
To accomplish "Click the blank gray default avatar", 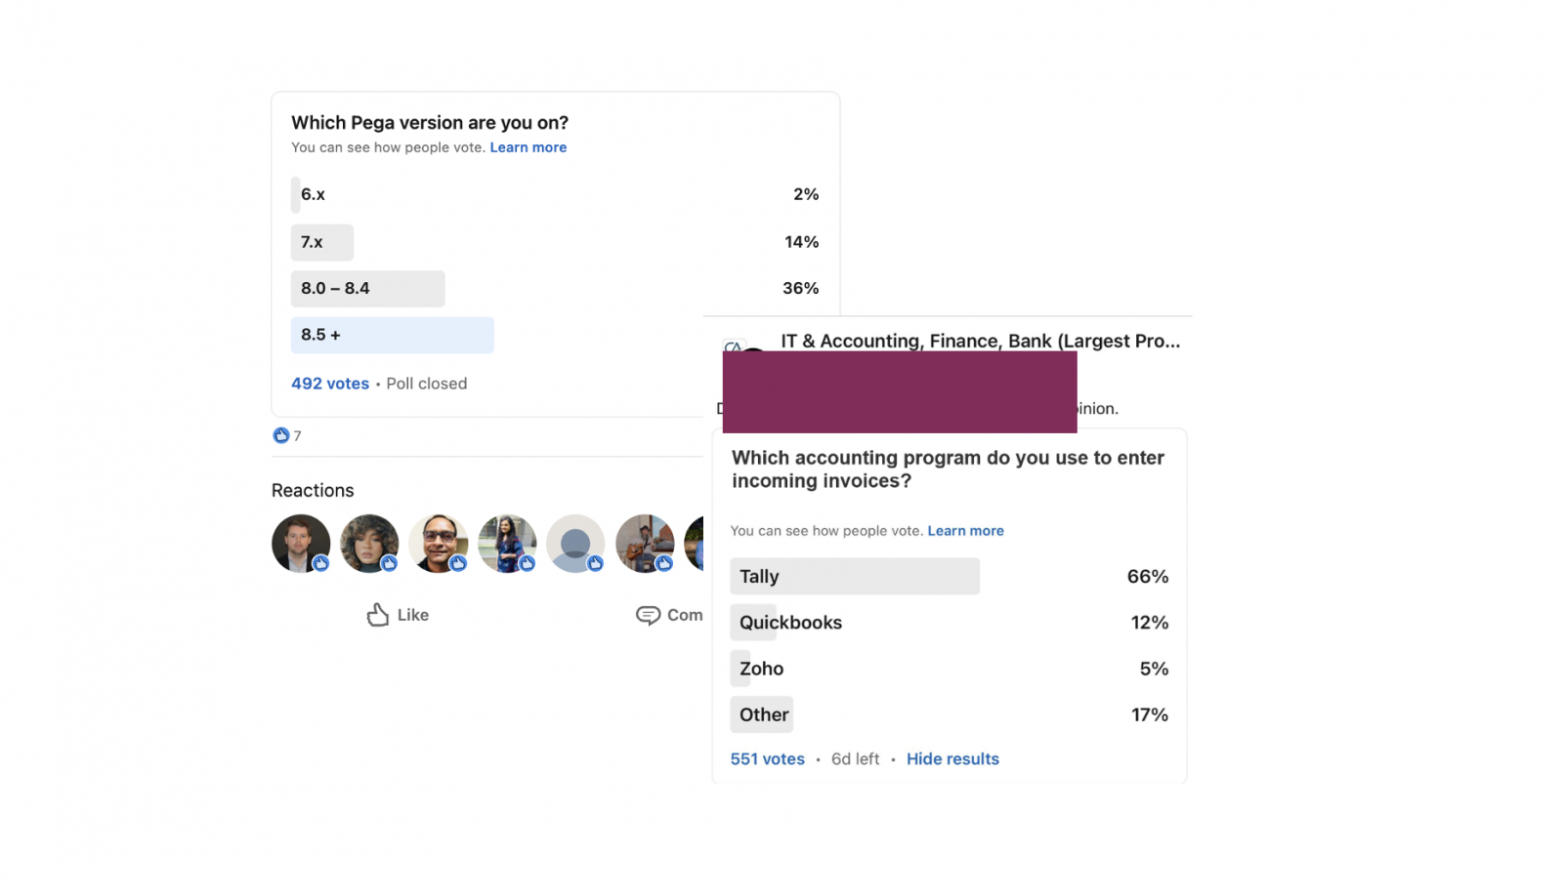I will tap(575, 543).
